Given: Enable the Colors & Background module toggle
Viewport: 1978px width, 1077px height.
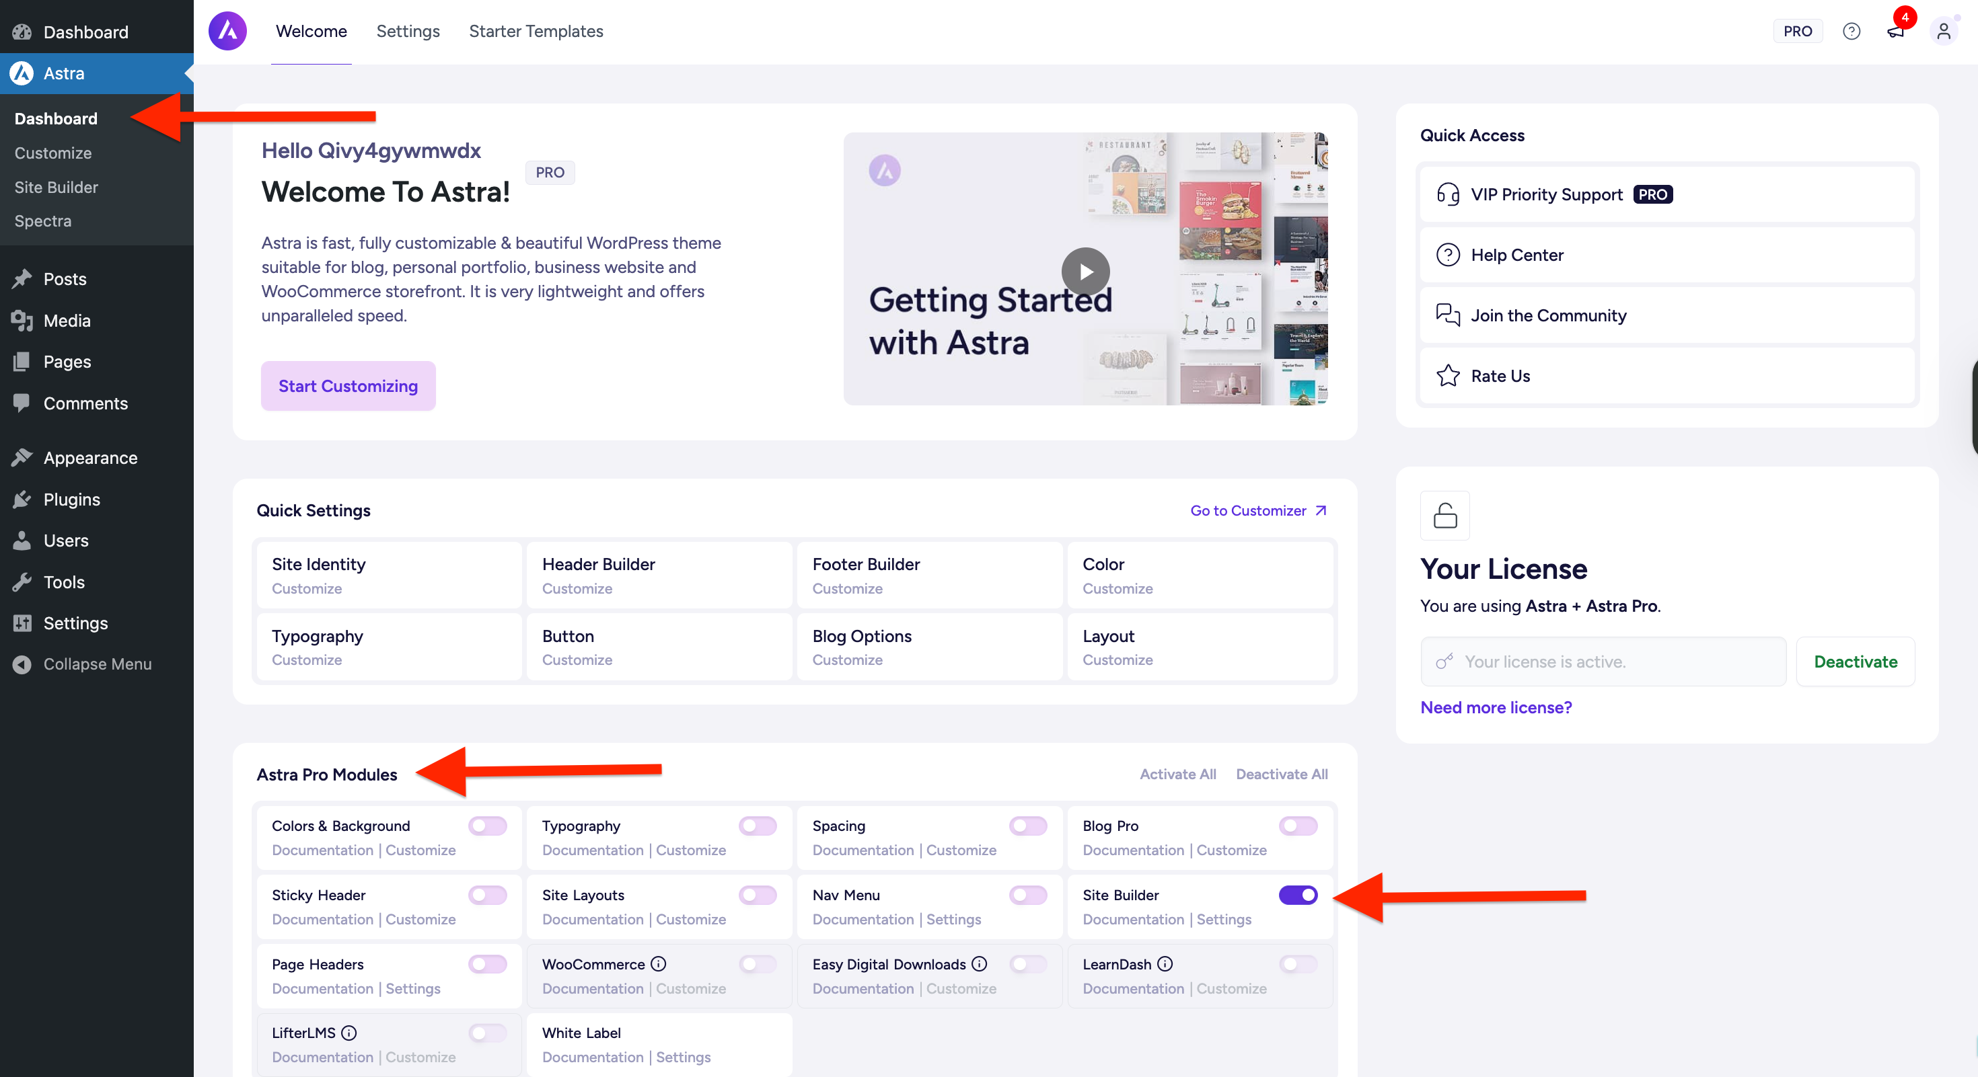Looking at the screenshot, I should (x=488, y=826).
